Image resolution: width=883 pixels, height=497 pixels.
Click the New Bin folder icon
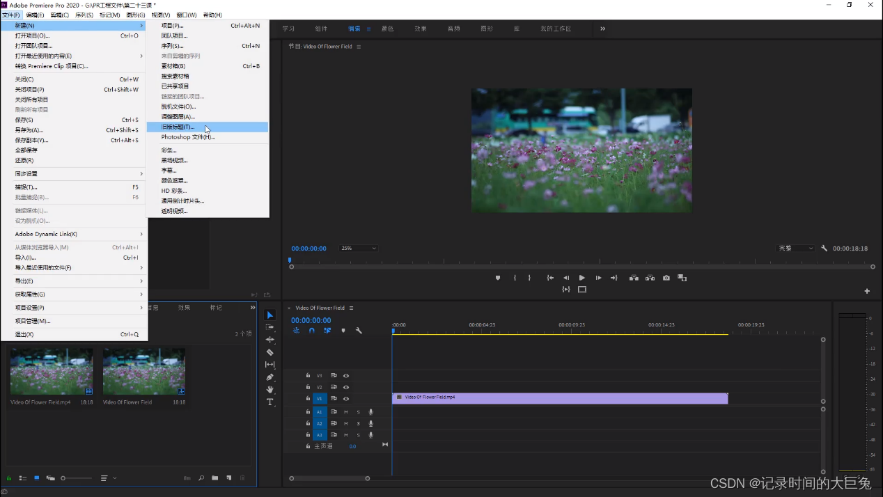point(215,478)
